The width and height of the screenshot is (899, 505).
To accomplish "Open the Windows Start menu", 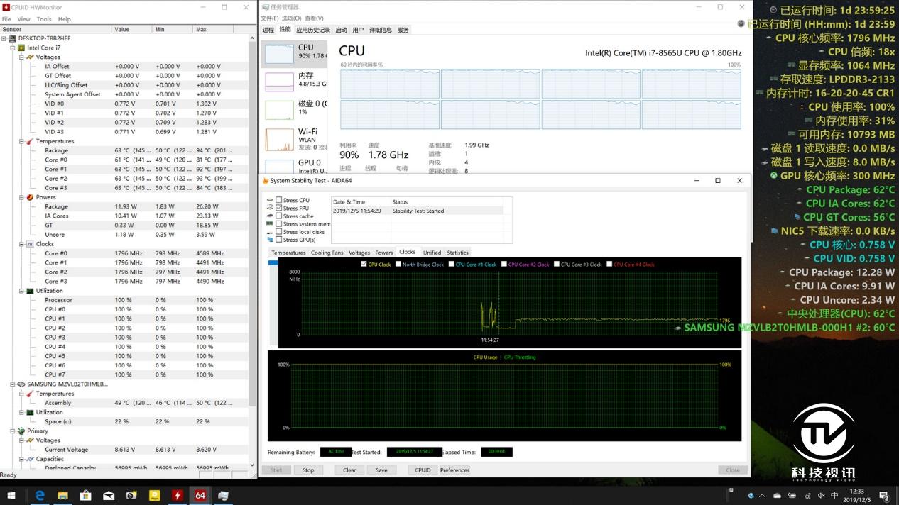I will click(11, 495).
